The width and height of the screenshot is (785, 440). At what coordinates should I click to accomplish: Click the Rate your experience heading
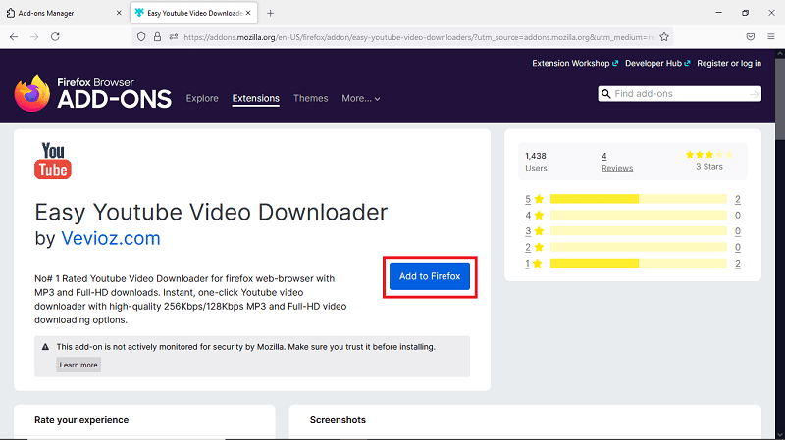[x=81, y=420]
